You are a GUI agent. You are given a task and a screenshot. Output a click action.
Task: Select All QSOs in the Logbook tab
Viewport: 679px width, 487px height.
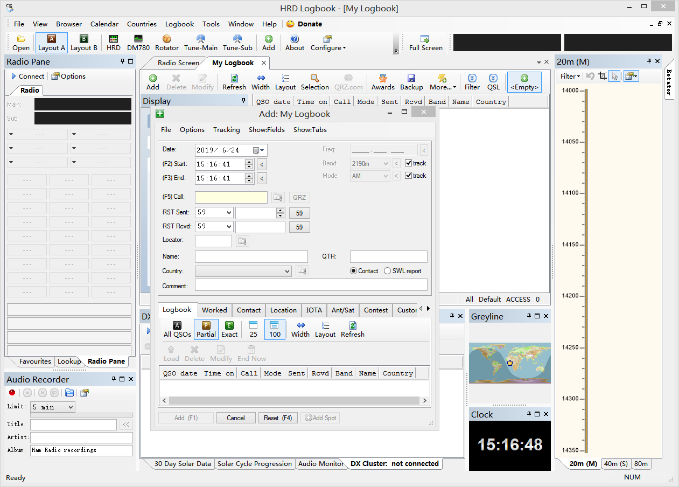[177, 329]
